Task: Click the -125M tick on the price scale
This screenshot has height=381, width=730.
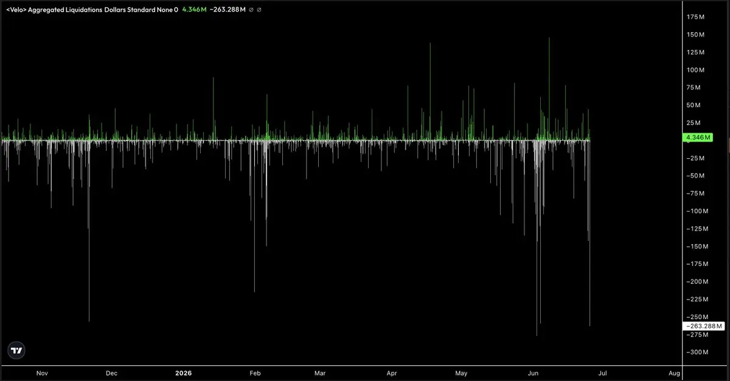Action: (x=696, y=229)
